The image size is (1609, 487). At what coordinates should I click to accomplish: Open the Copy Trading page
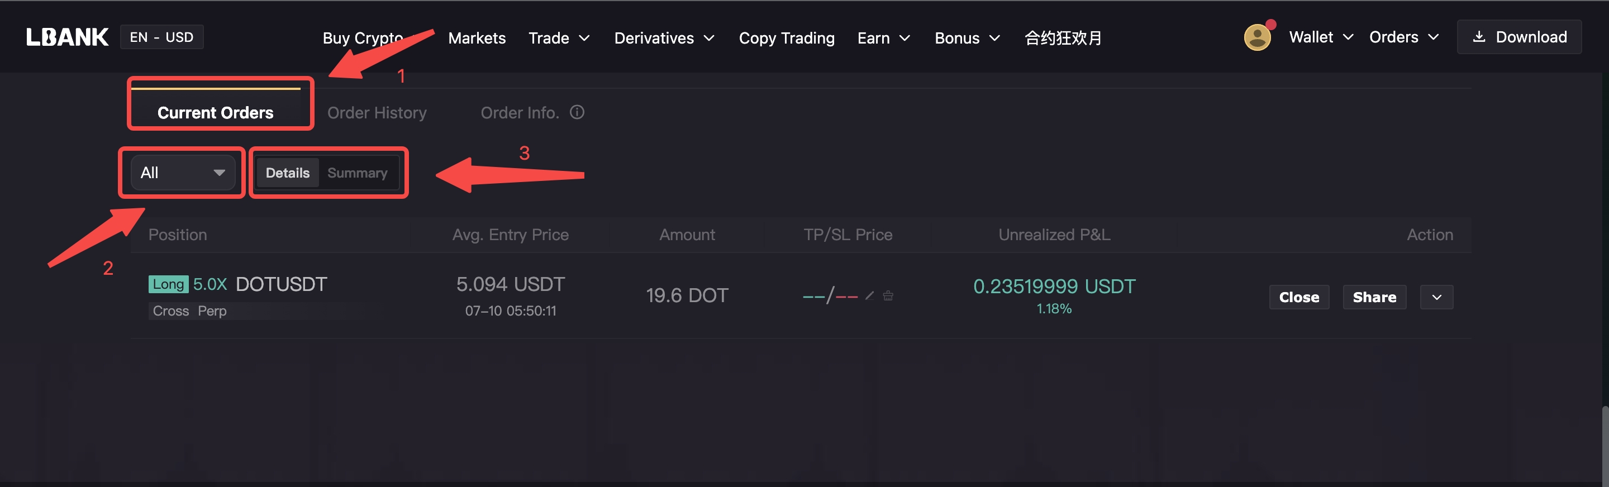pyautogui.click(x=787, y=38)
